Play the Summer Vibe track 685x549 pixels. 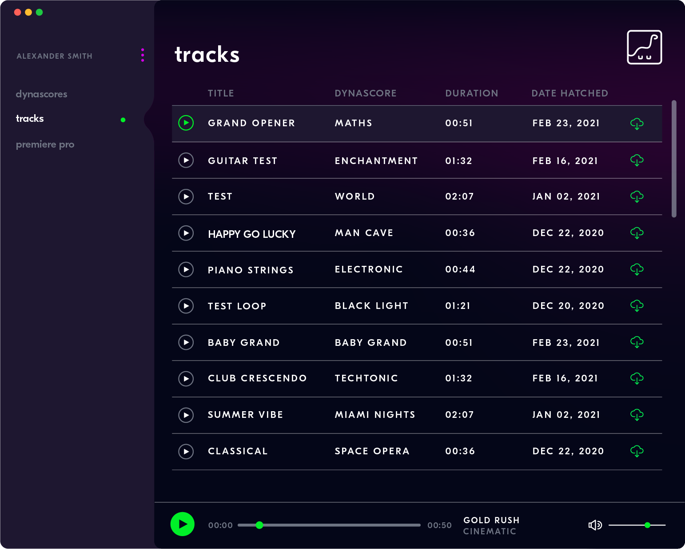(186, 415)
